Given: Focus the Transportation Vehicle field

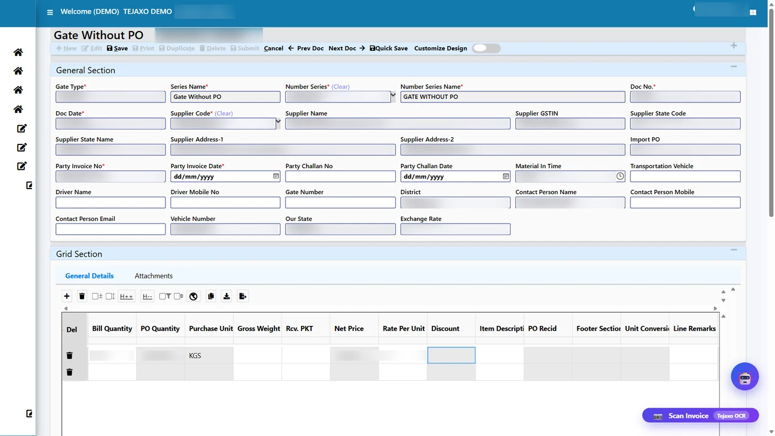Looking at the screenshot, I should 685,177.
